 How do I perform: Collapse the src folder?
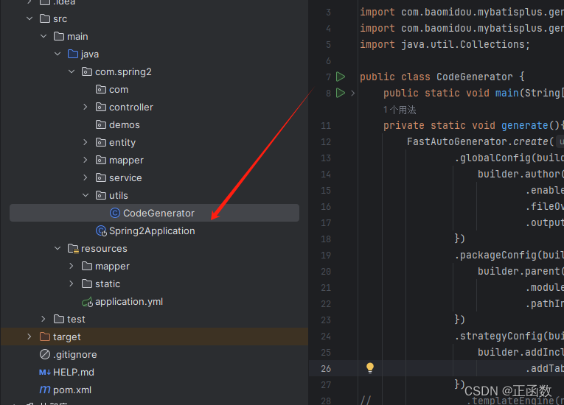click(29, 18)
